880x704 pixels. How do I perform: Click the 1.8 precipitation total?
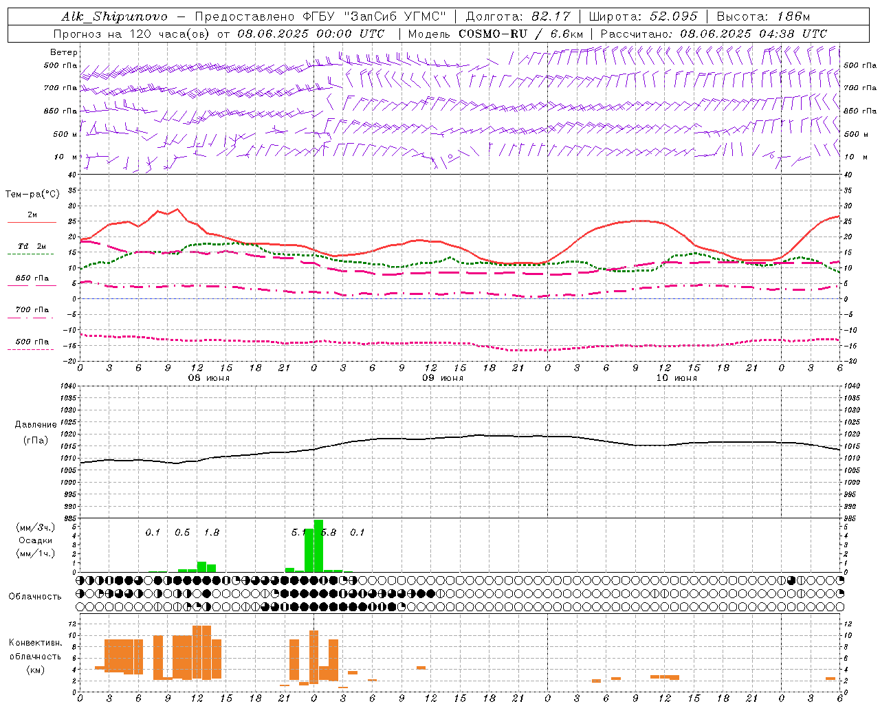tap(212, 533)
